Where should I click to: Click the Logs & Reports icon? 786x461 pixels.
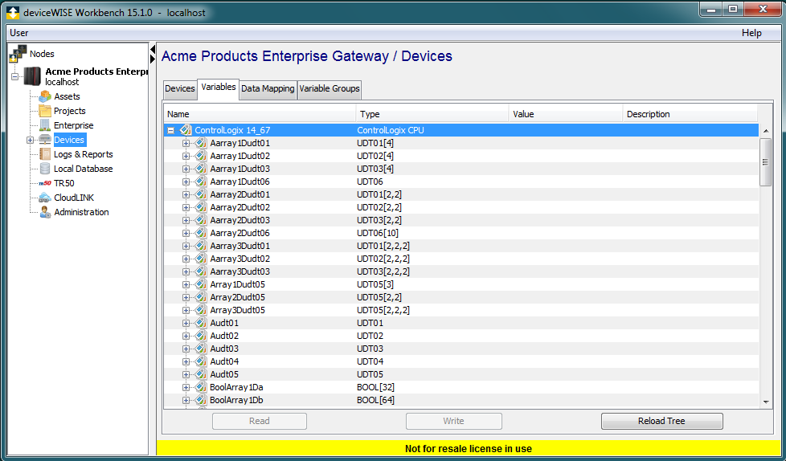click(46, 154)
